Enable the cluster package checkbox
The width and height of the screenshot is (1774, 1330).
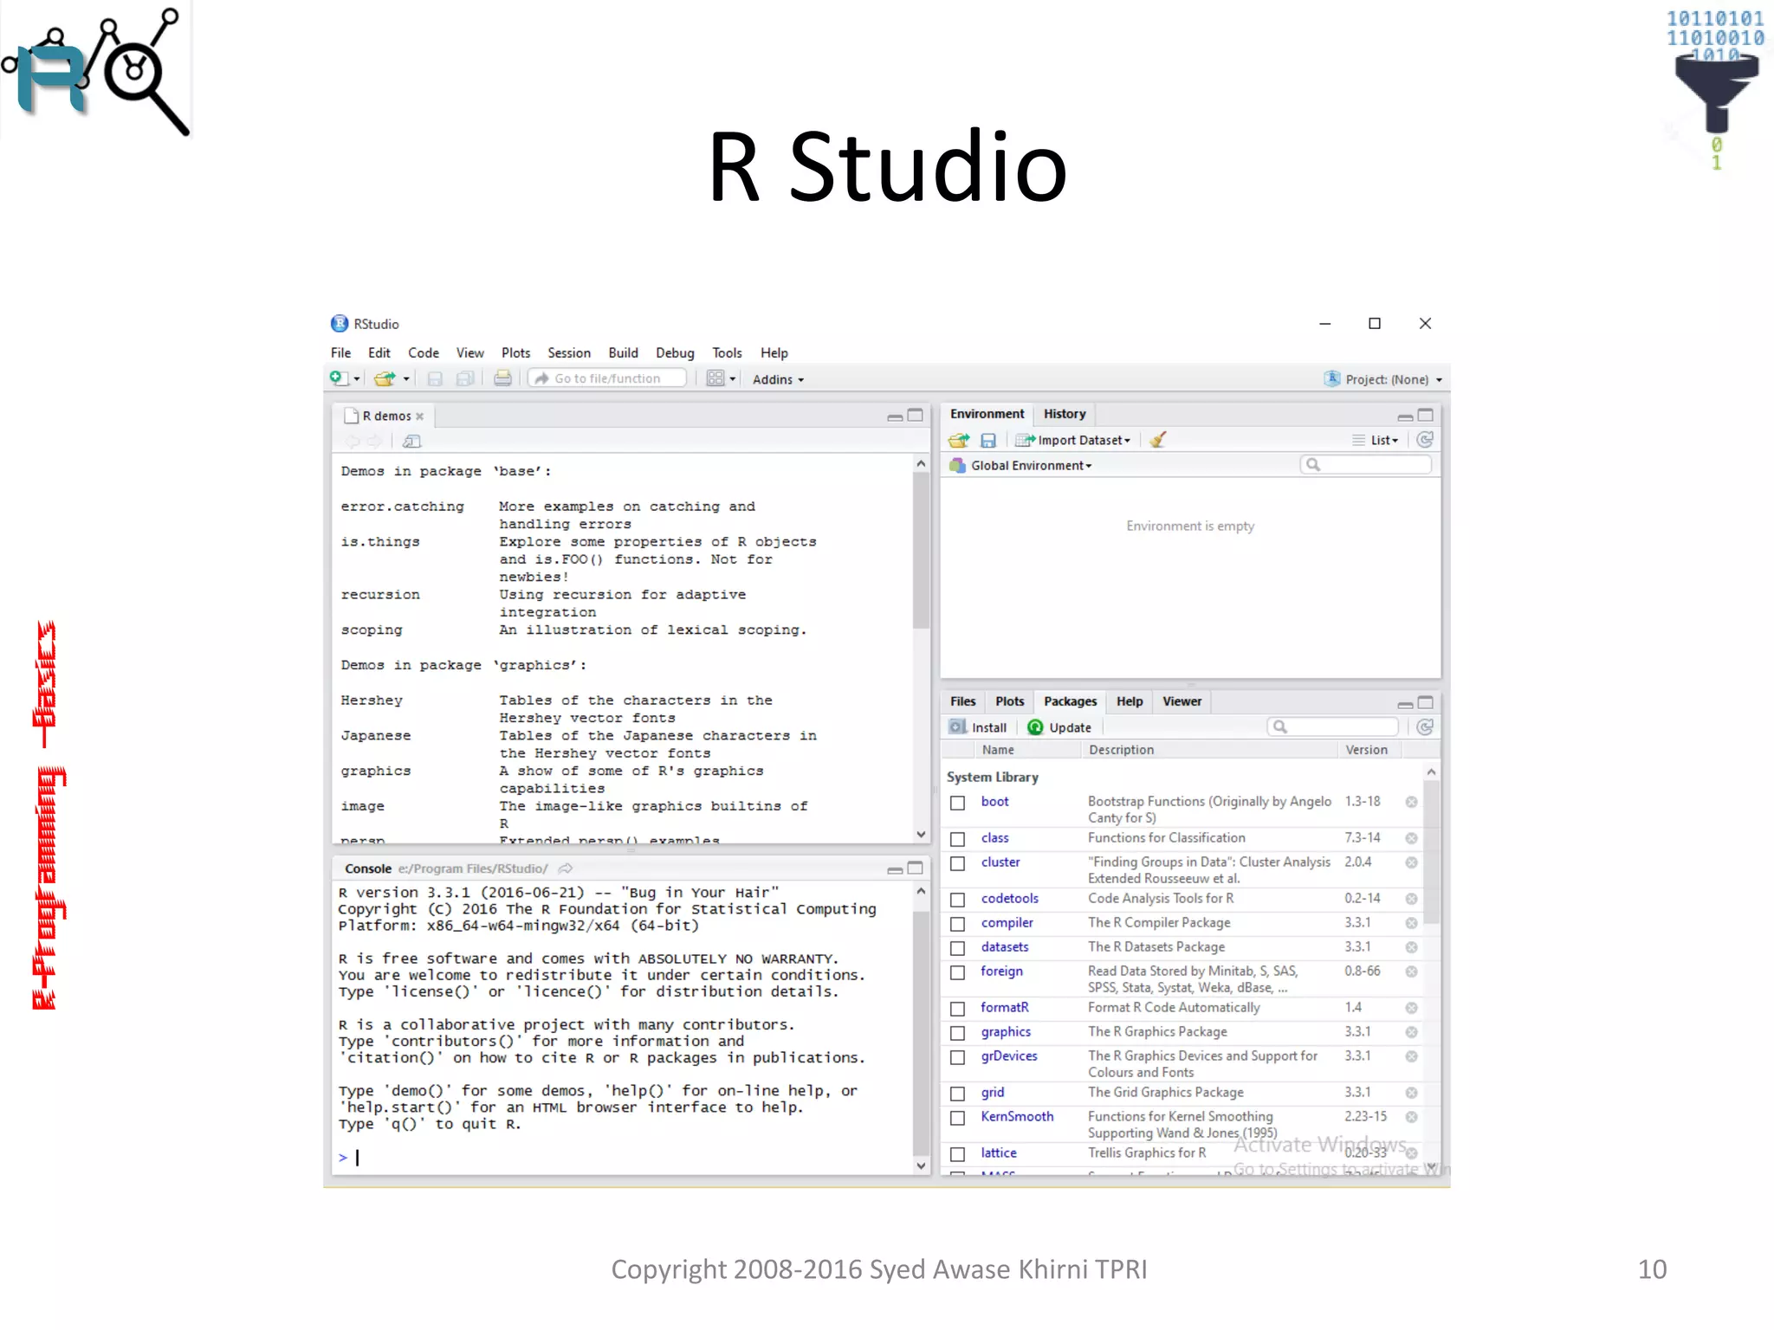coord(957,863)
